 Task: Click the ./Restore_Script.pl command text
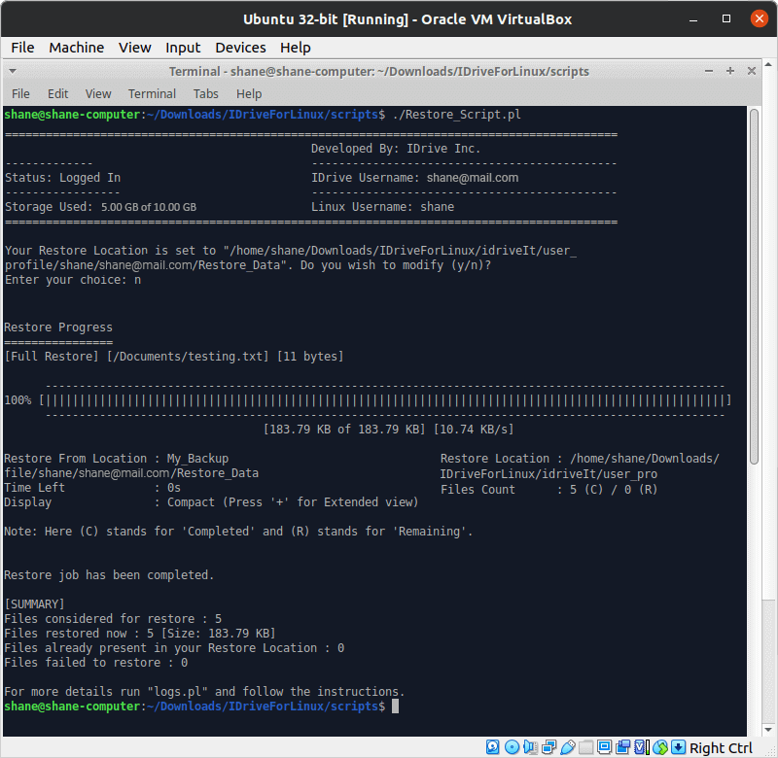(456, 115)
